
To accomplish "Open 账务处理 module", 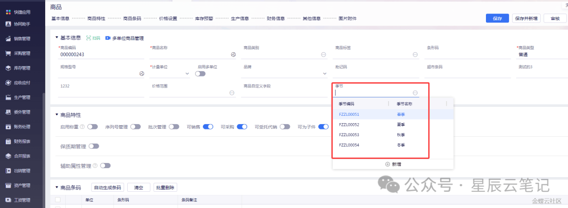I will [18, 127].
